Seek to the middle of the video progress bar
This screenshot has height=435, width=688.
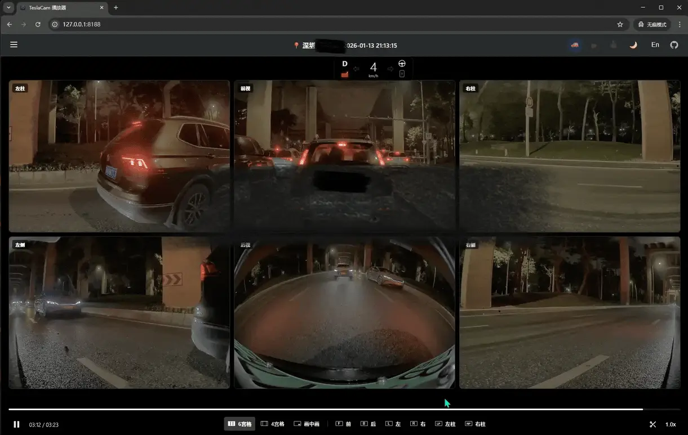click(344, 409)
